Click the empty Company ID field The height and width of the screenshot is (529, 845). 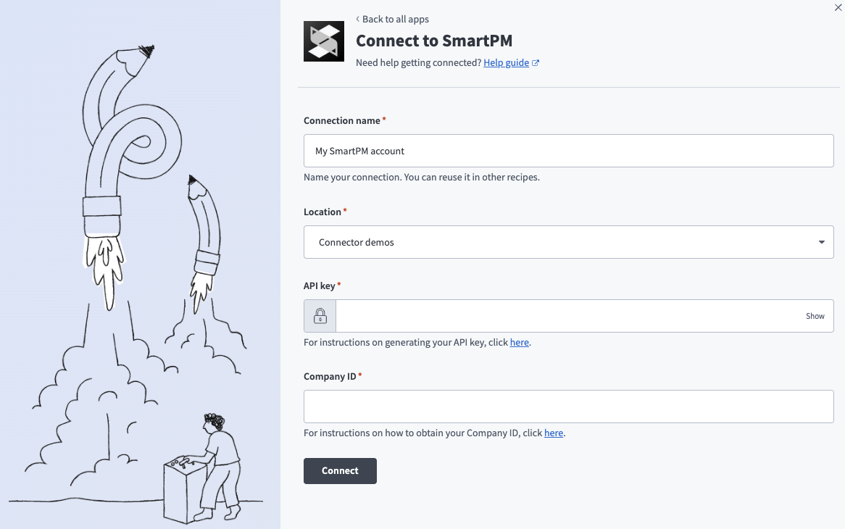568,406
